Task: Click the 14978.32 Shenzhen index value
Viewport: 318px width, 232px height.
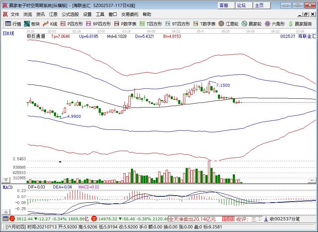Action: (108, 219)
